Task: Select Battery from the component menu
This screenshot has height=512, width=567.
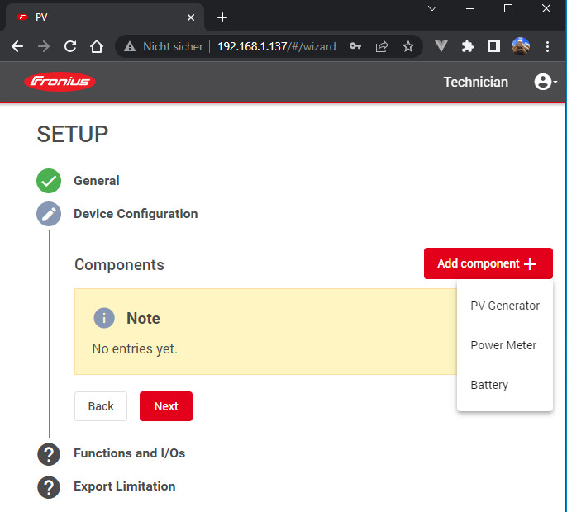Action: click(x=489, y=385)
